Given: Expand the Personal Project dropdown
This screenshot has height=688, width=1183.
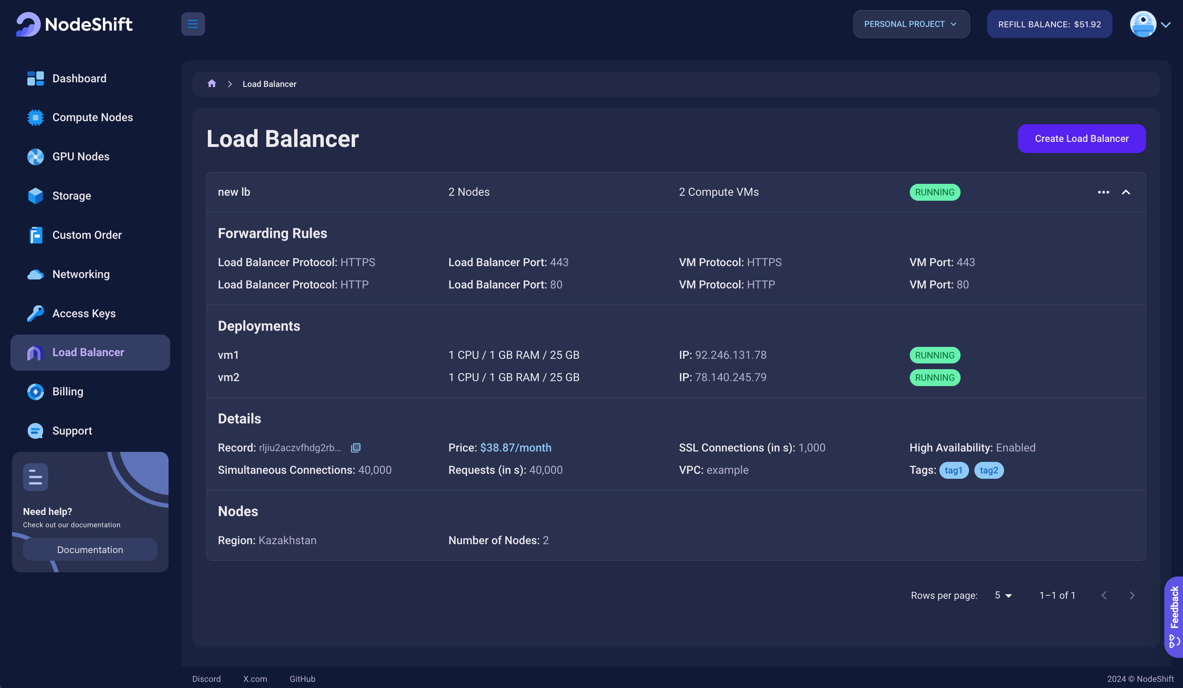Looking at the screenshot, I should (x=911, y=24).
